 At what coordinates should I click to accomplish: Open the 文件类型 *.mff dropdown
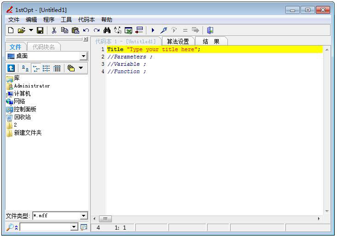[83, 216]
